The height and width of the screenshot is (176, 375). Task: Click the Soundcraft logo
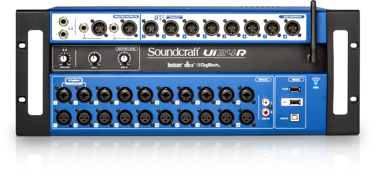pyautogui.click(x=173, y=52)
